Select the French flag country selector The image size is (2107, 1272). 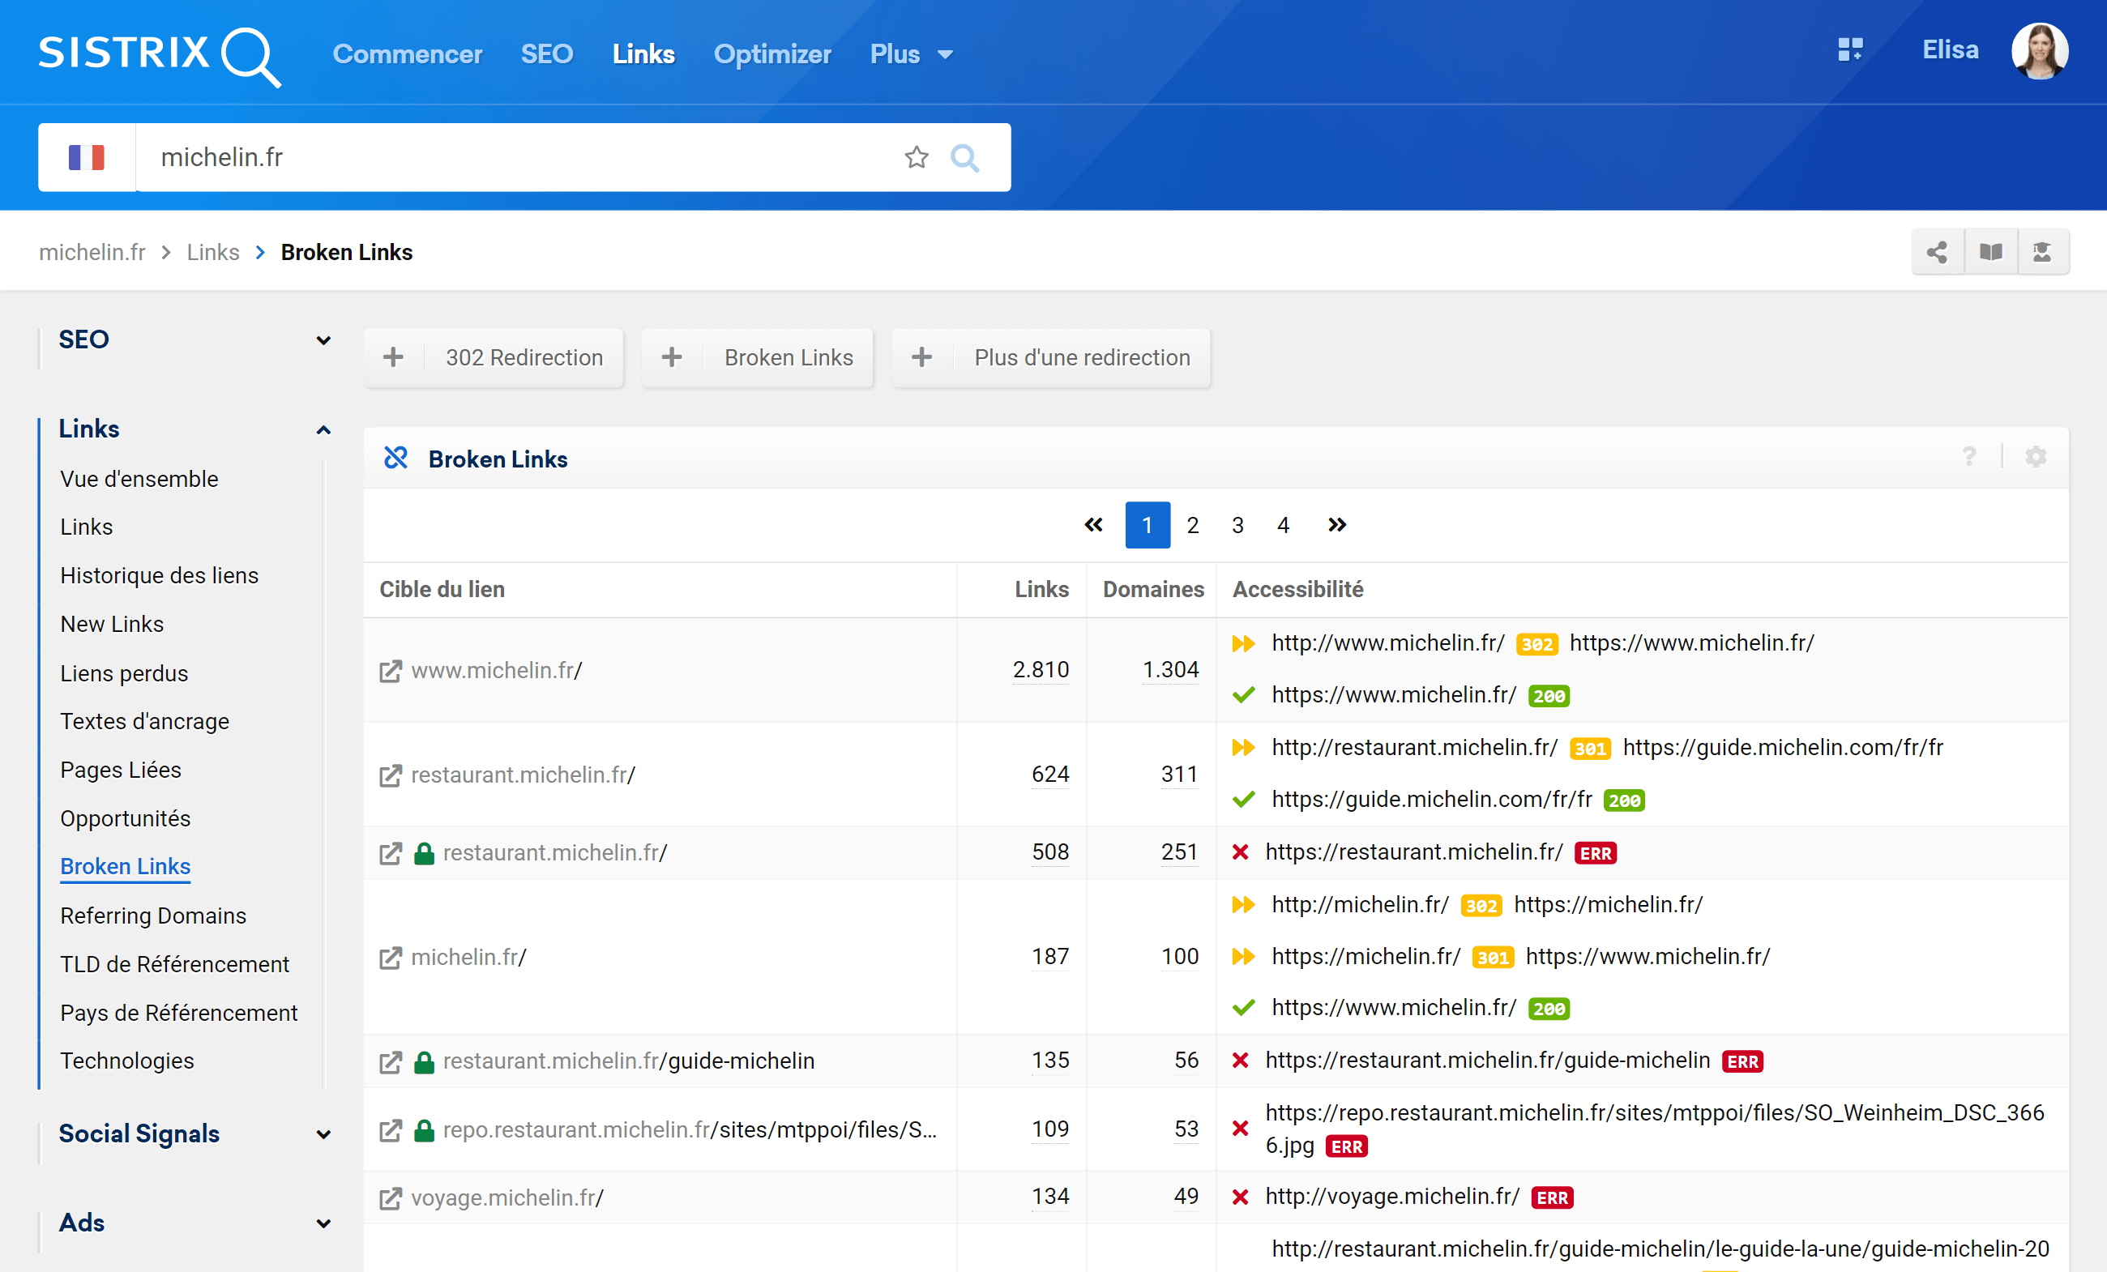coord(87,157)
